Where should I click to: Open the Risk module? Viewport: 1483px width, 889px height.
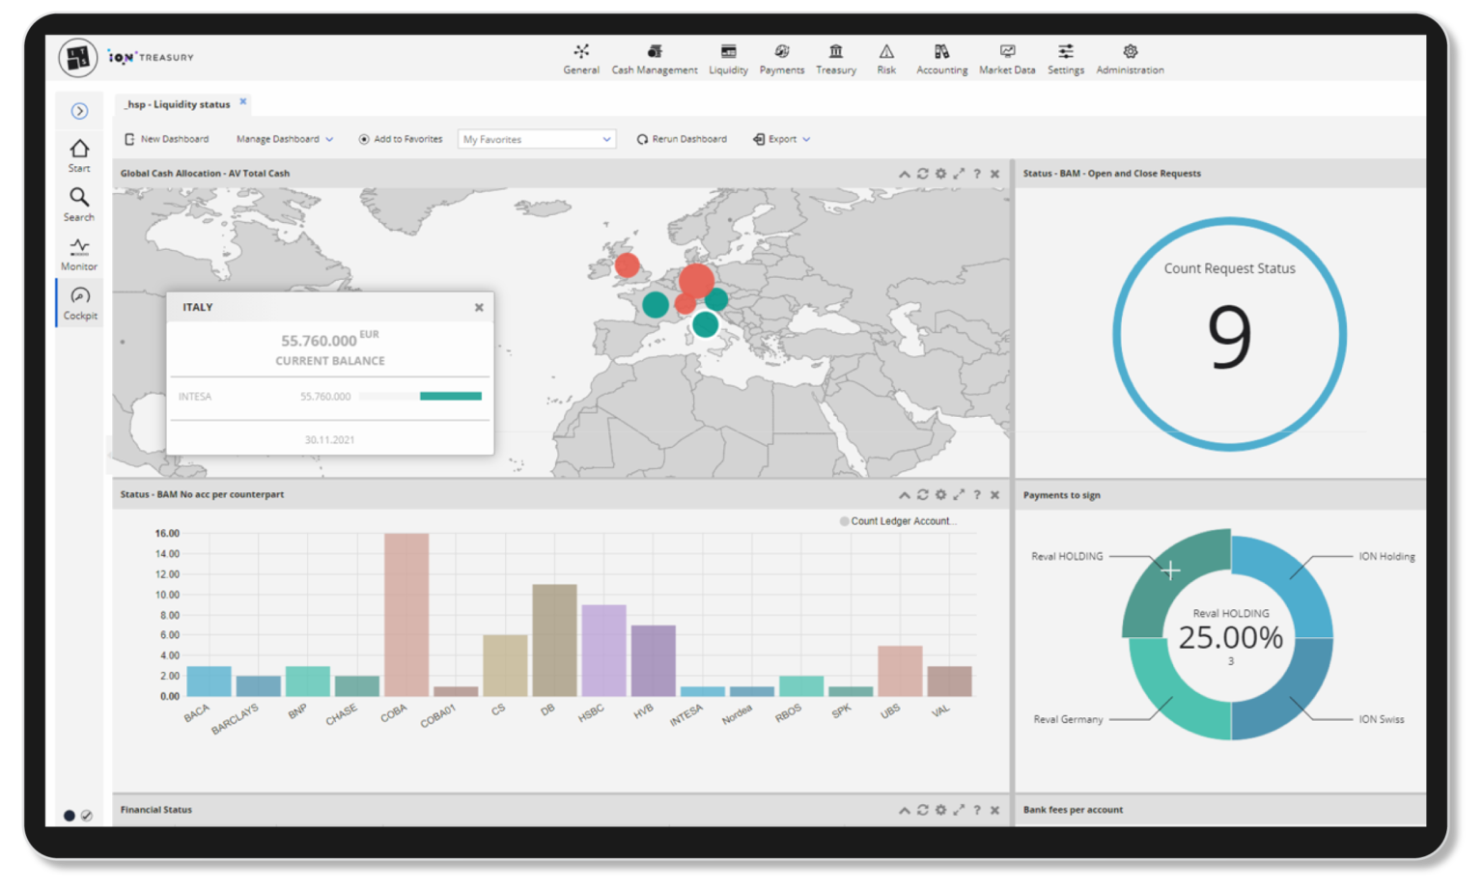pos(886,58)
